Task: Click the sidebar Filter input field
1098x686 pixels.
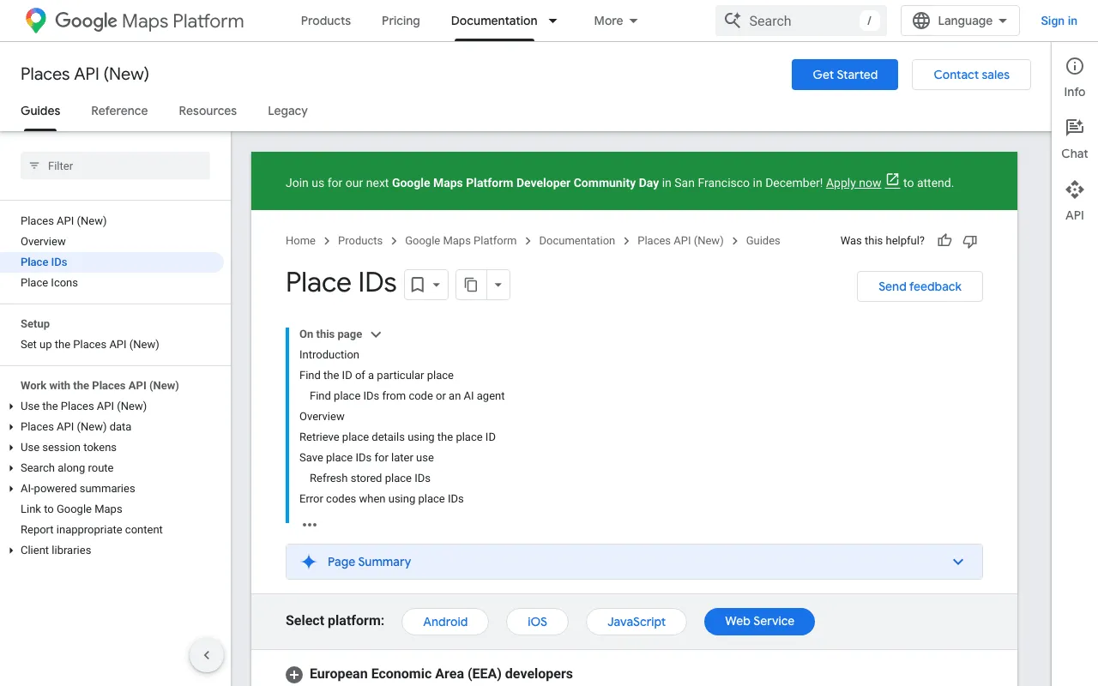Action: click(x=115, y=165)
